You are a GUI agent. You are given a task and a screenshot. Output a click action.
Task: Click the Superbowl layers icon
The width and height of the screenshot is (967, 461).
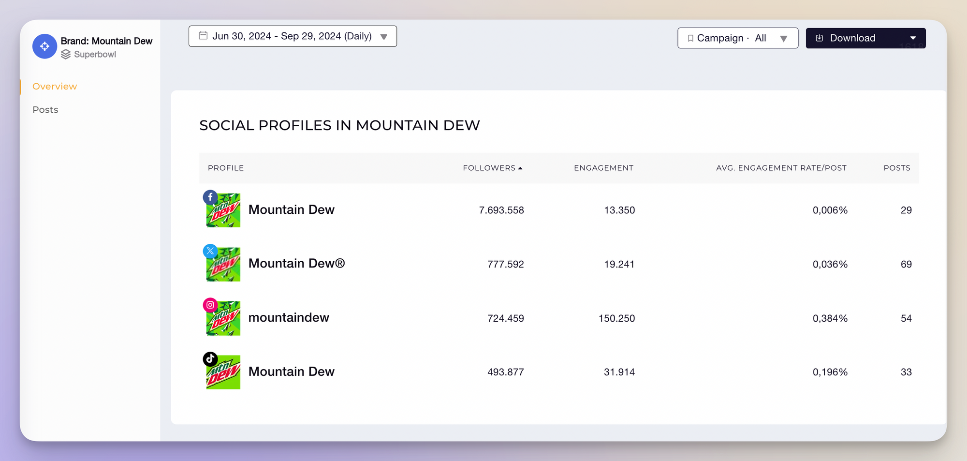point(66,55)
